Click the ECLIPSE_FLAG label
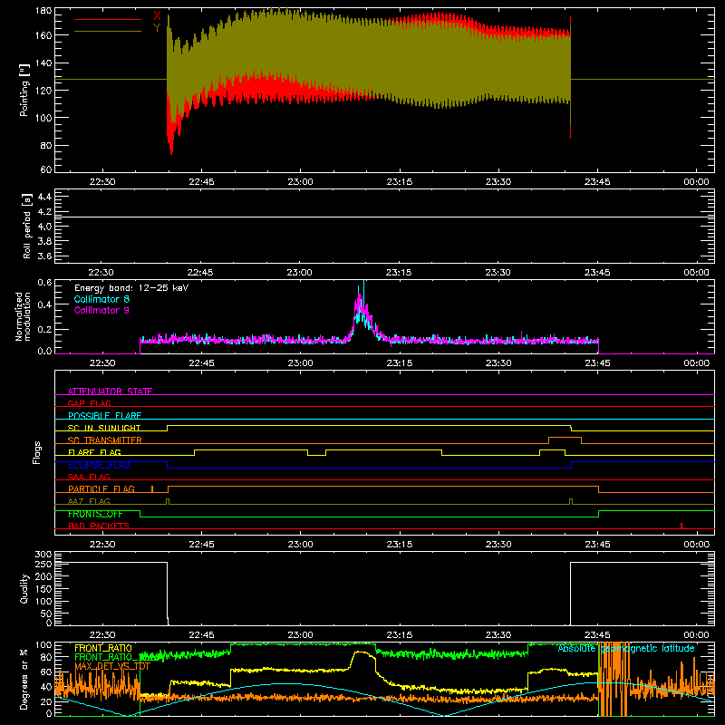The image size is (725, 725). coord(99,465)
